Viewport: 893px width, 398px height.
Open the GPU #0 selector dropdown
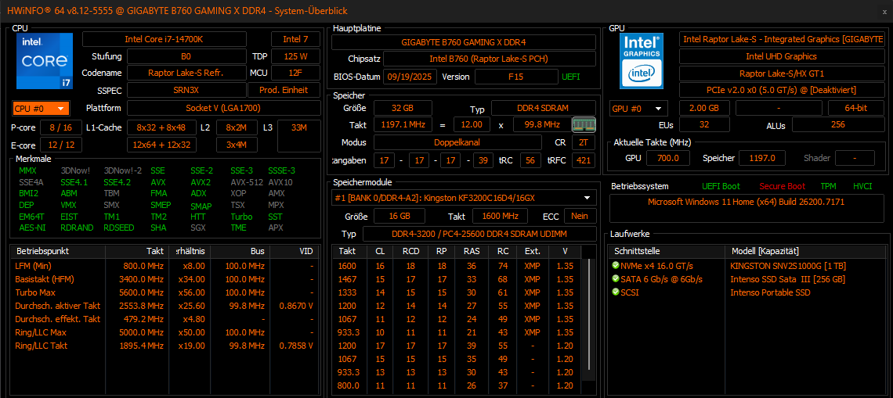tap(638, 108)
